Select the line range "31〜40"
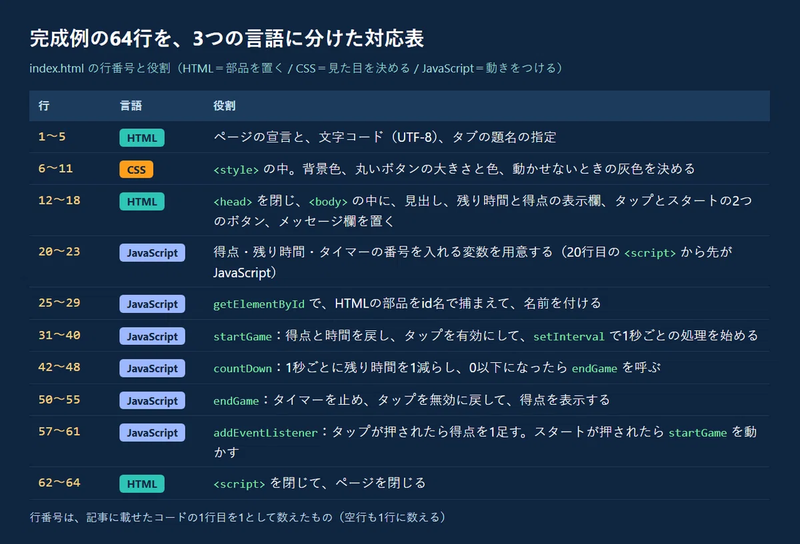This screenshot has width=800, height=544. click(59, 335)
